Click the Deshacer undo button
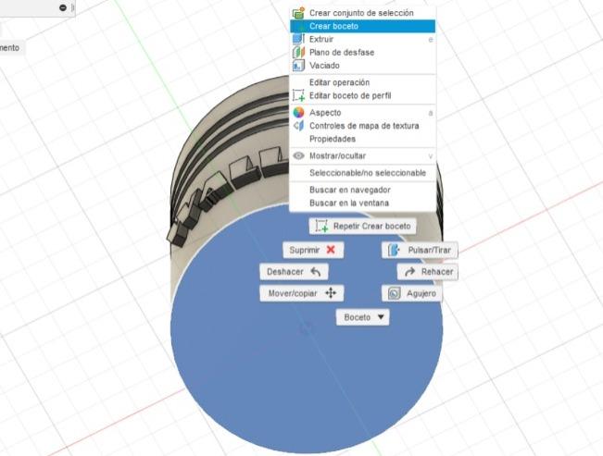 294,272
